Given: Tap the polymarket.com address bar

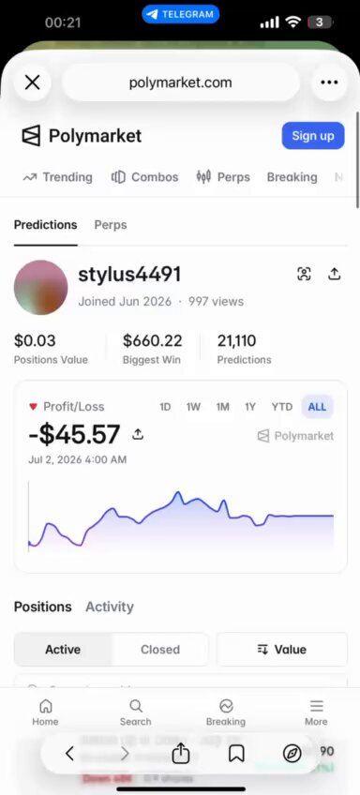Looking at the screenshot, I should pyautogui.click(x=181, y=82).
